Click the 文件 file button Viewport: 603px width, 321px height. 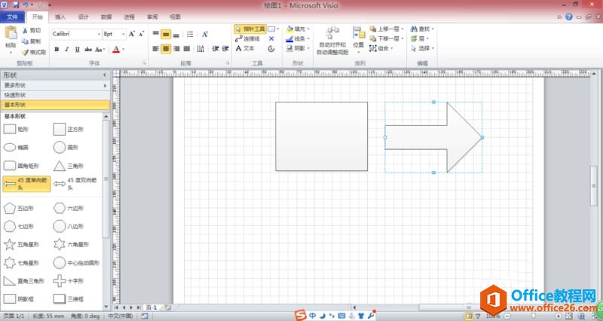[x=13, y=16]
